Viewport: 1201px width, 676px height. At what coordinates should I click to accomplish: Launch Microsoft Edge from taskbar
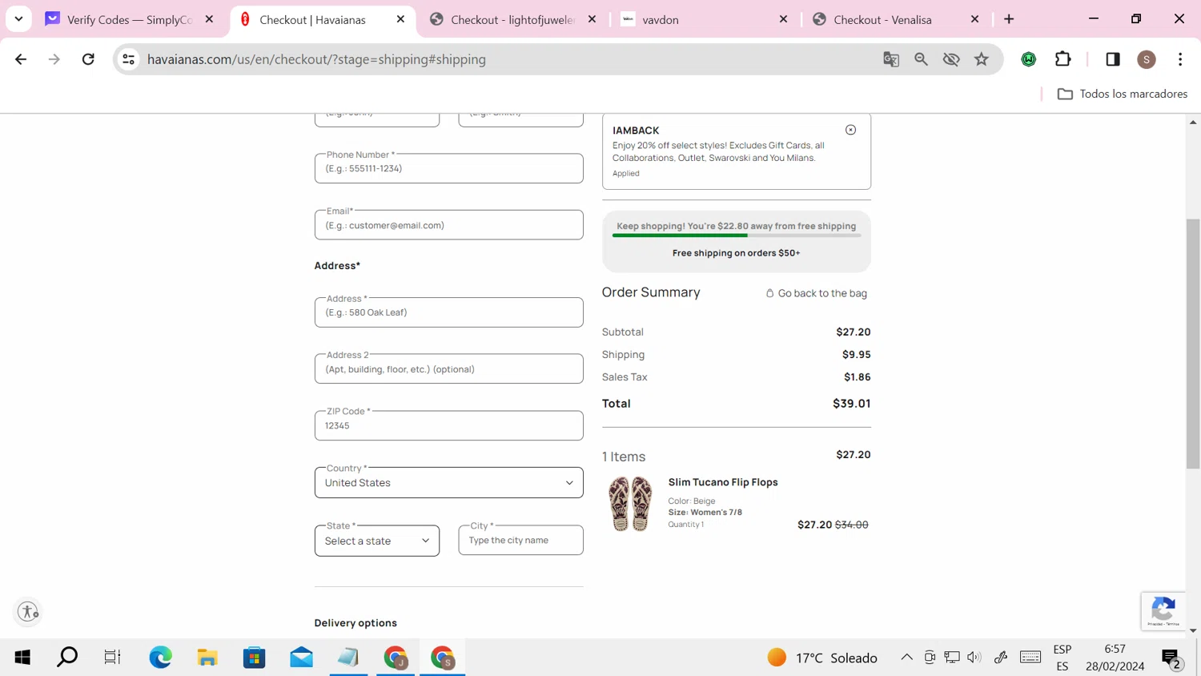(160, 658)
